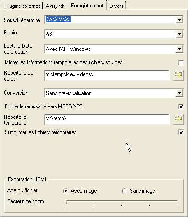Open the Divers tab
Screen dimensions: 188x217
coord(116,6)
